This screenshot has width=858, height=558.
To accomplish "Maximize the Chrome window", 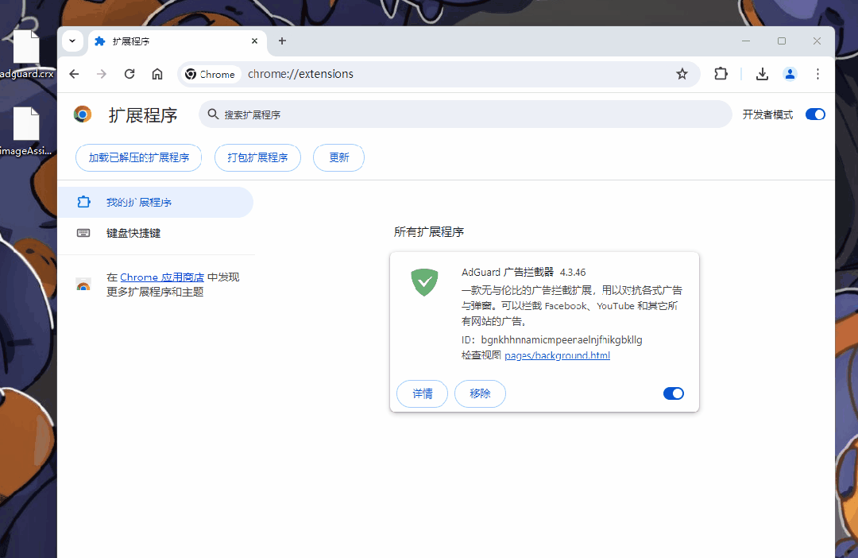I will 782,41.
